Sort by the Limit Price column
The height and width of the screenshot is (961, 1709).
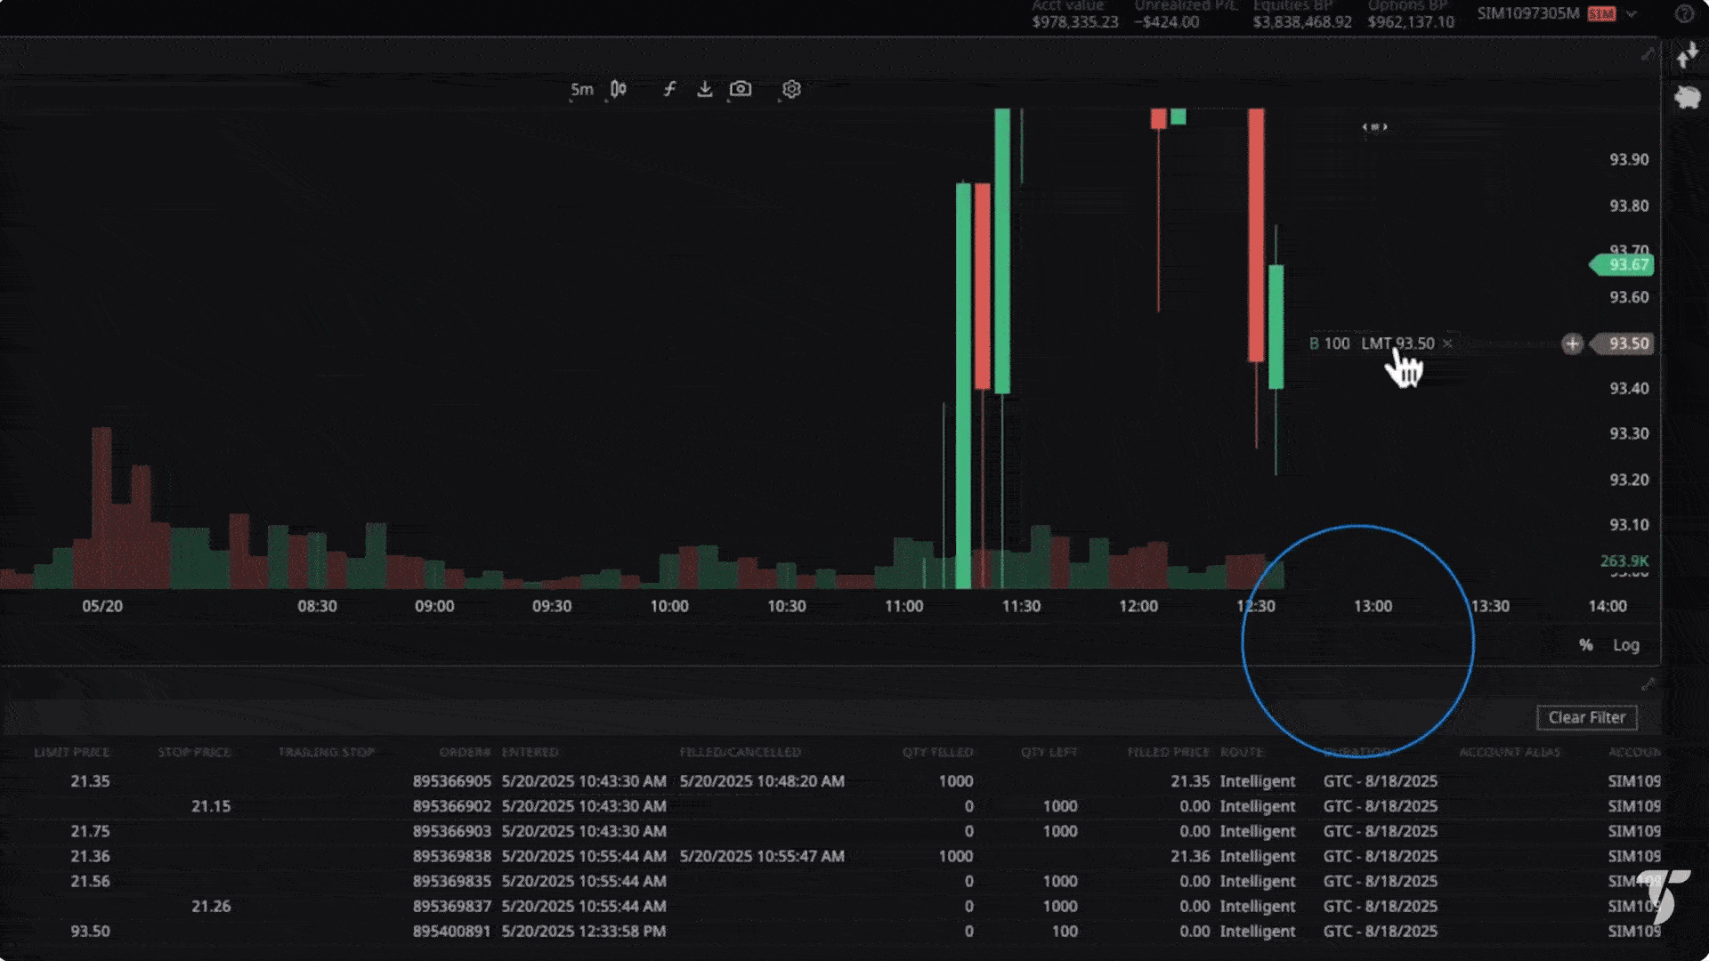(71, 753)
